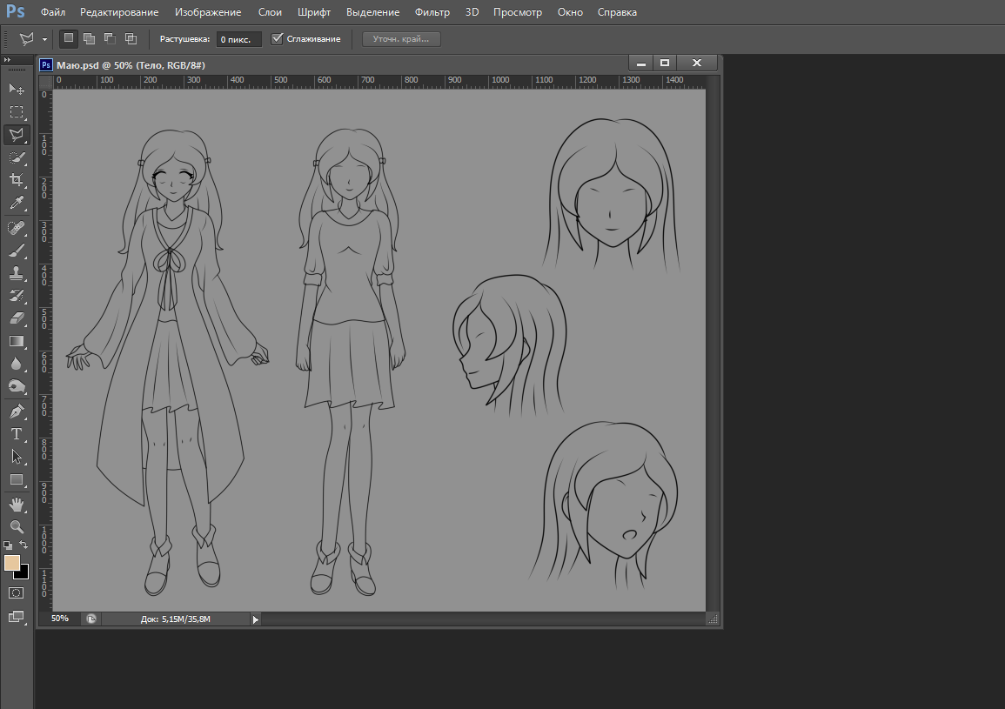Open the 3D menu
This screenshot has width=1005, height=709.
coord(472,12)
